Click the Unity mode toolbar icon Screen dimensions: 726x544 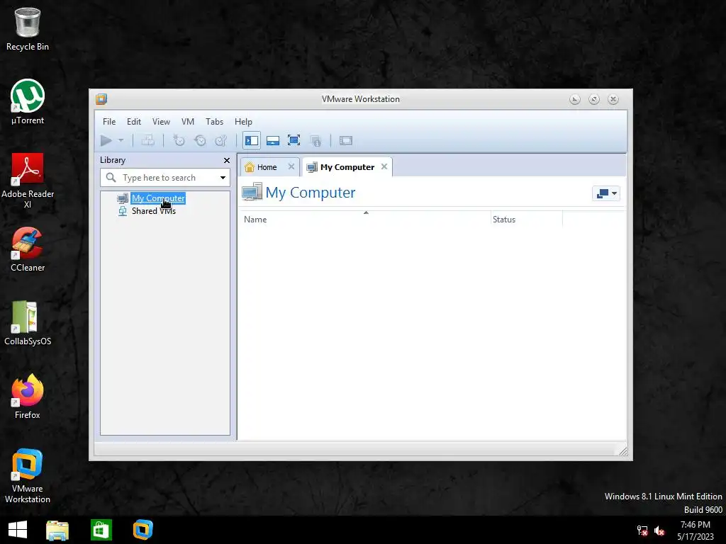[x=315, y=141]
